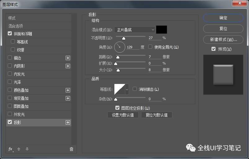Add another 描边 effect with plus icon

tap(68, 58)
